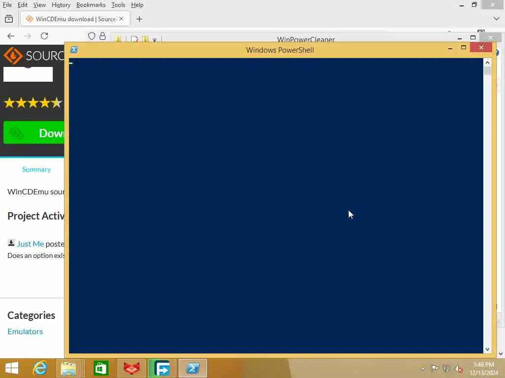Click the star rating on SourceForge

point(33,103)
